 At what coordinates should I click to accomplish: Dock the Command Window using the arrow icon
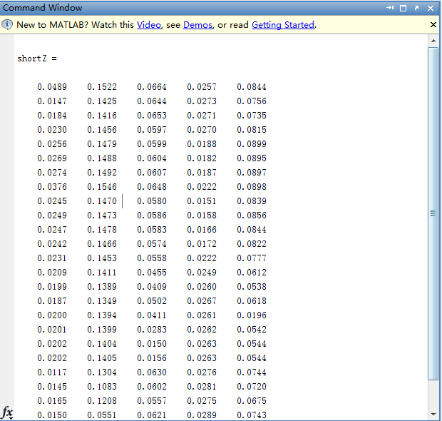(x=390, y=8)
